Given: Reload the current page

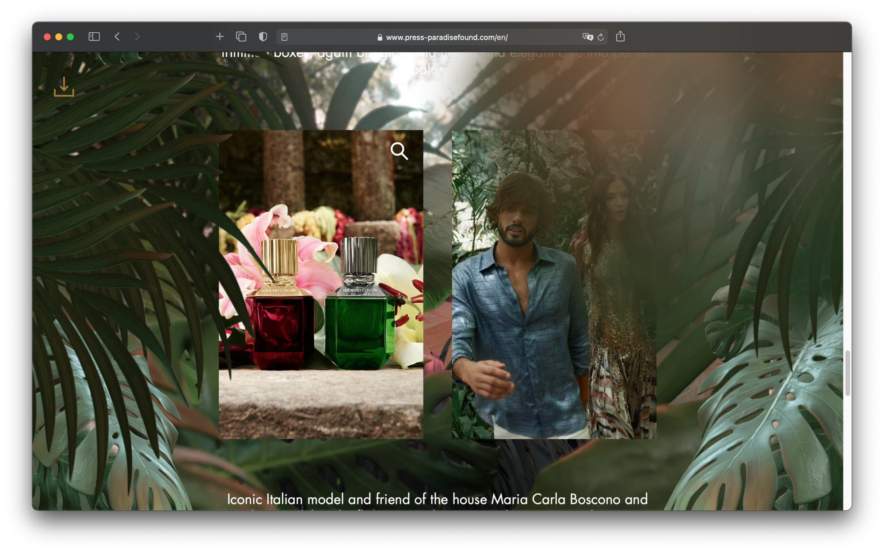Looking at the screenshot, I should [x=601, y=37].
